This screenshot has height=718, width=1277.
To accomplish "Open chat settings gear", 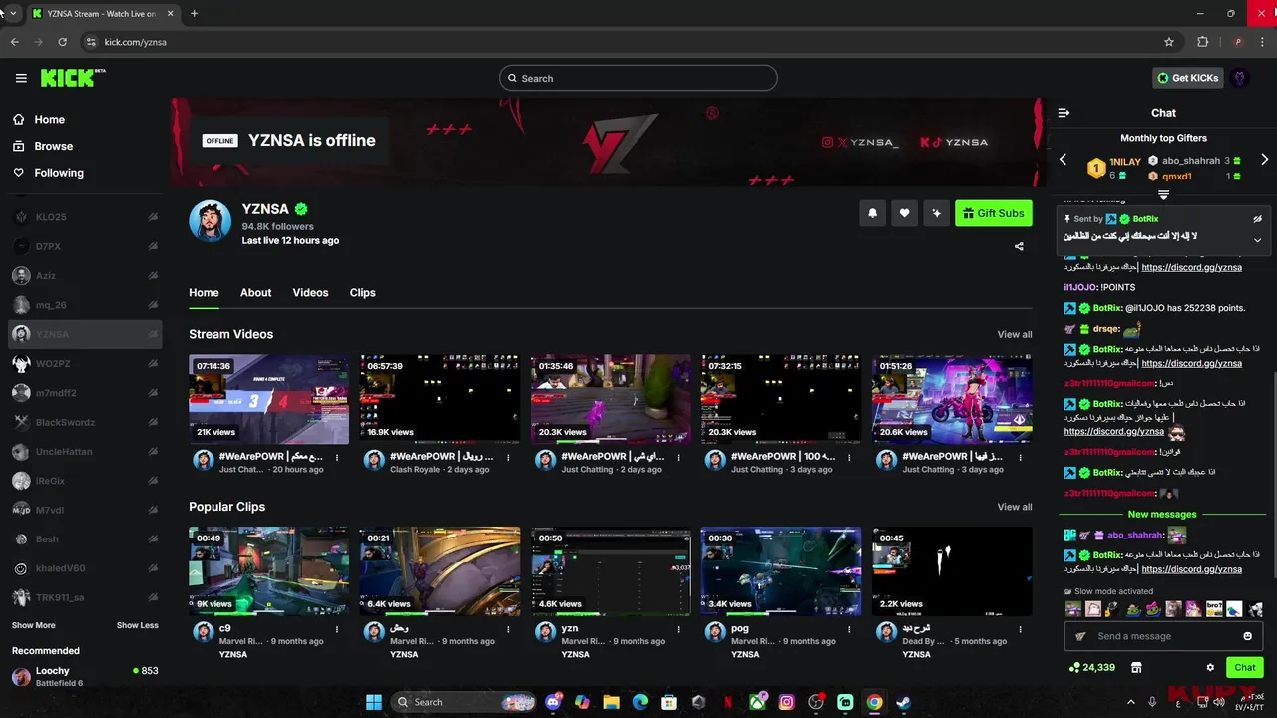I will 1210,667.
